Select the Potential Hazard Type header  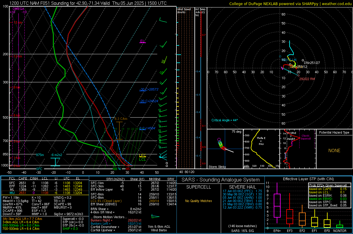coord(334,132)
